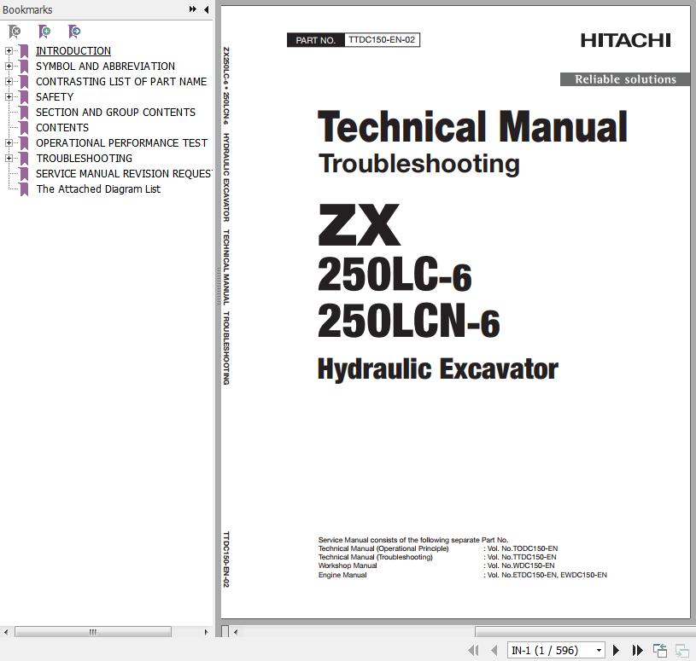Click the greyed-out next view icon
This screenshot has height=661, width=696.
pyautogui.click(x=681, y=651)
